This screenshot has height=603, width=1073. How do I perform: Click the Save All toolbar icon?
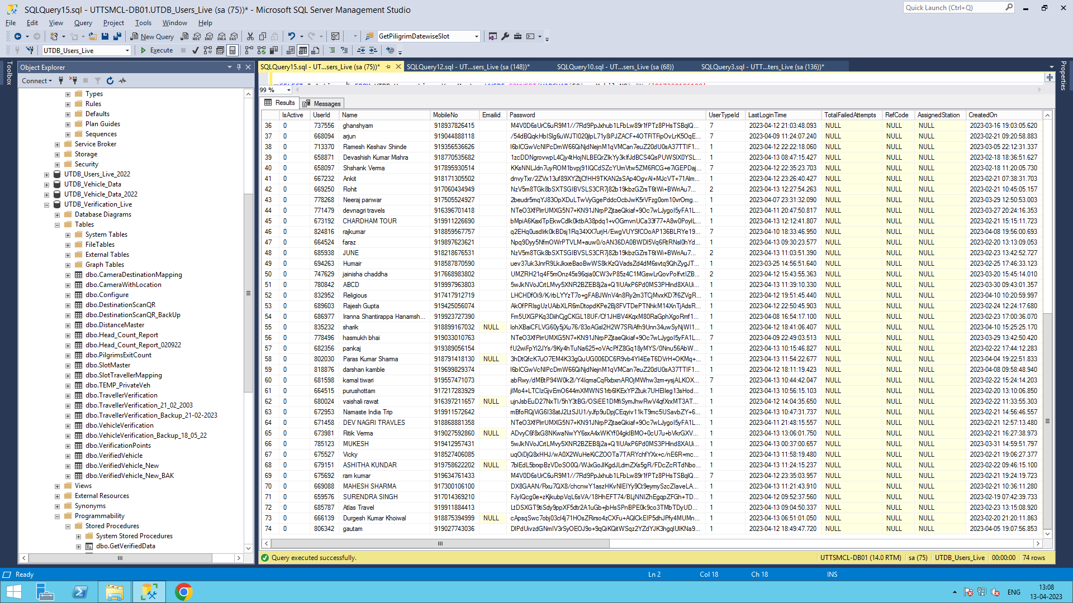pyautogui.click(x=117, y=36)
